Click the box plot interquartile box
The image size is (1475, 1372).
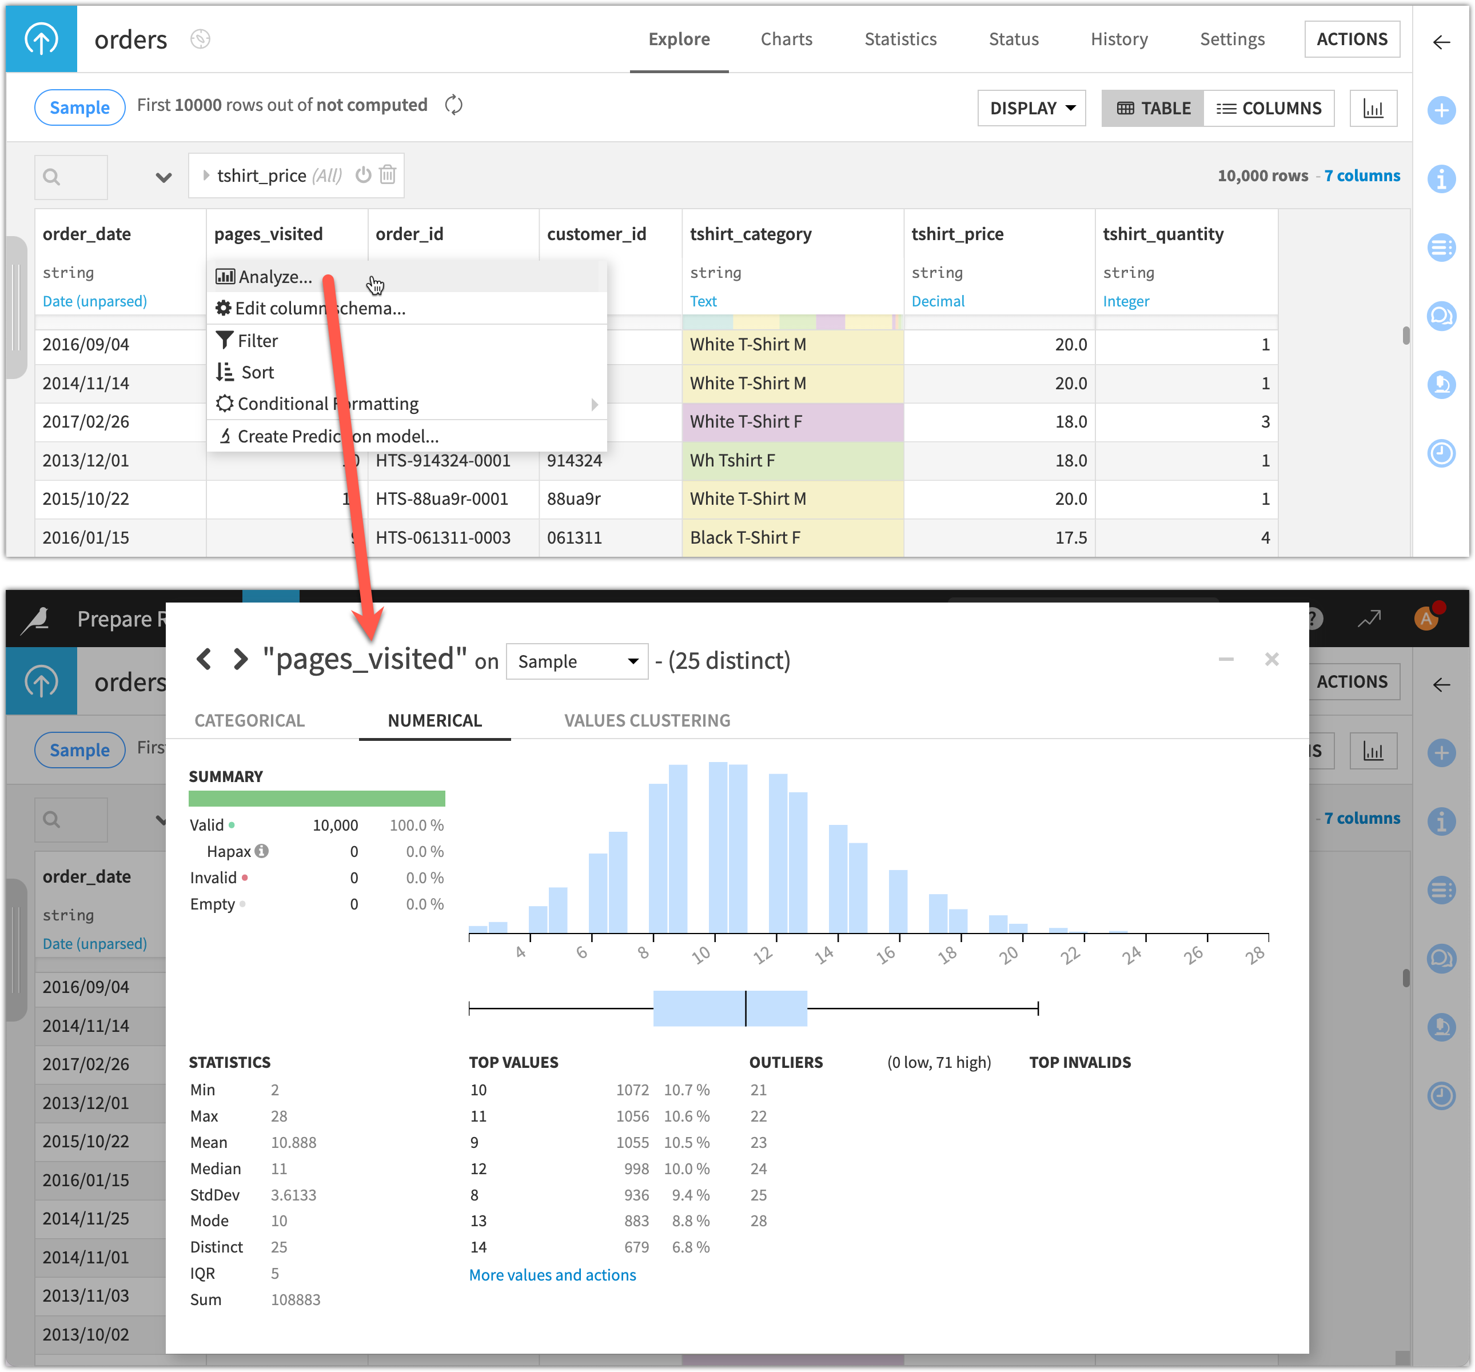coord(730,1008)
